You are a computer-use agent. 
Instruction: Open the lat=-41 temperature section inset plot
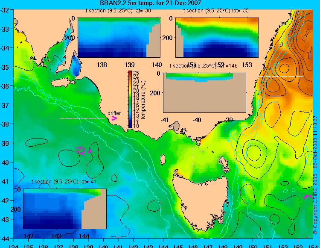coord(65,209)
